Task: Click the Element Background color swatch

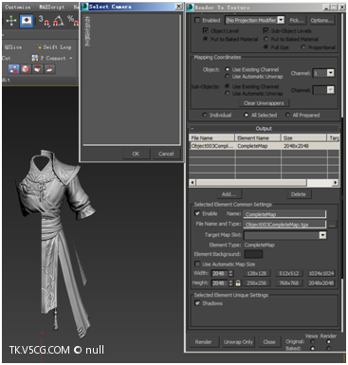Action: tap(253, 254)
